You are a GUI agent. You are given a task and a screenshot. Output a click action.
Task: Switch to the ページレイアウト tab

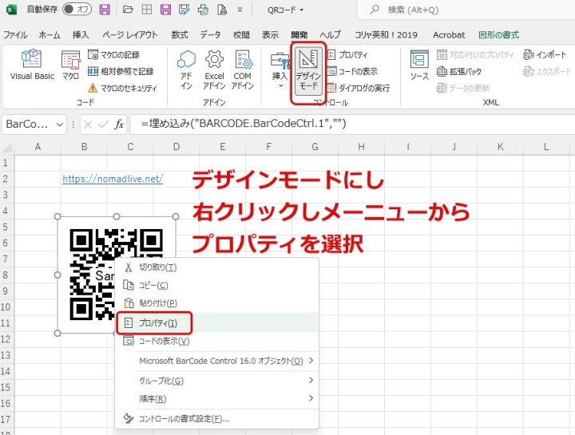point(130,35)
